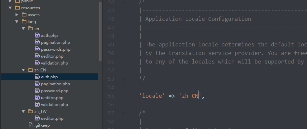Viewport: 307px width, 129px height.
Task: Toggle code fold marker at line 57
Action: [x=124, y=113]
